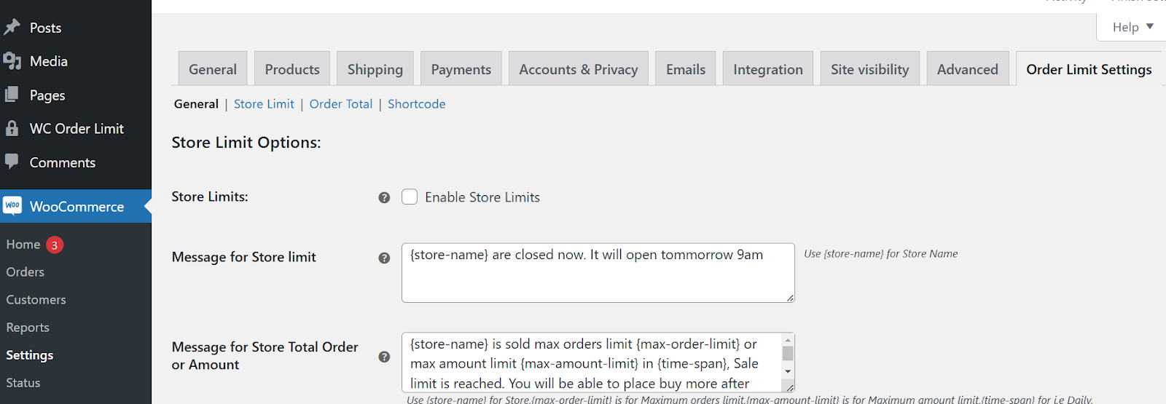
Task: Expand the Help dropdown
Action: pyautogui.click(x=1132, y=27)
